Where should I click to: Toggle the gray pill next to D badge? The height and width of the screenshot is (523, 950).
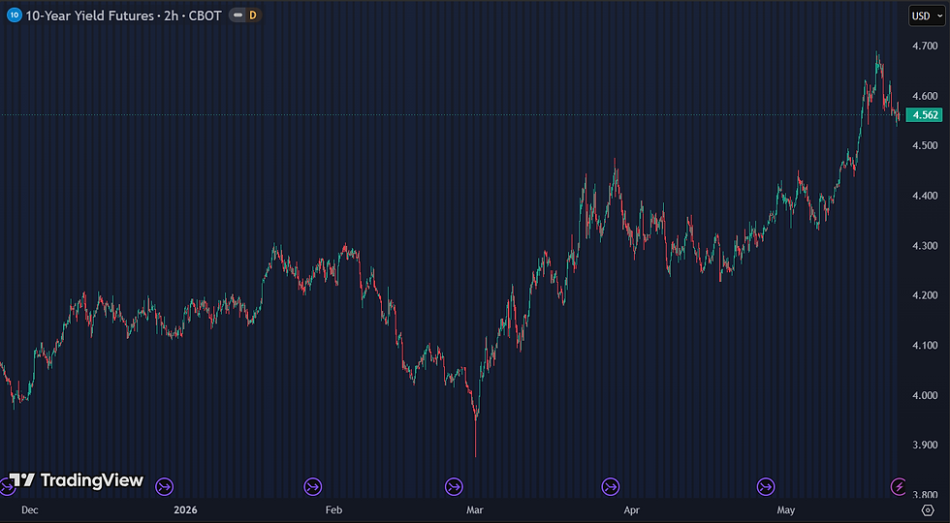click(238, 15)
